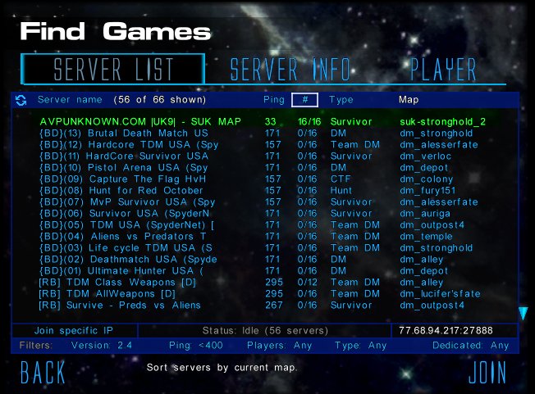Change the Ping <400 filter

[x=196, y=346]
